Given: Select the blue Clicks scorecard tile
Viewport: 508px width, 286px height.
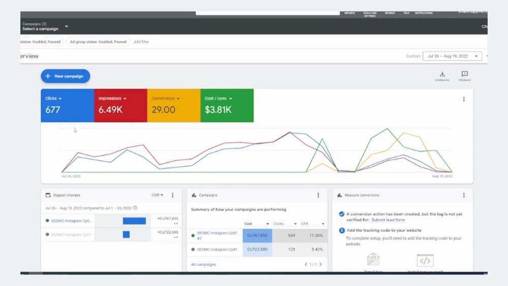Looking at the screenshot, I should [x=68, y=106].
